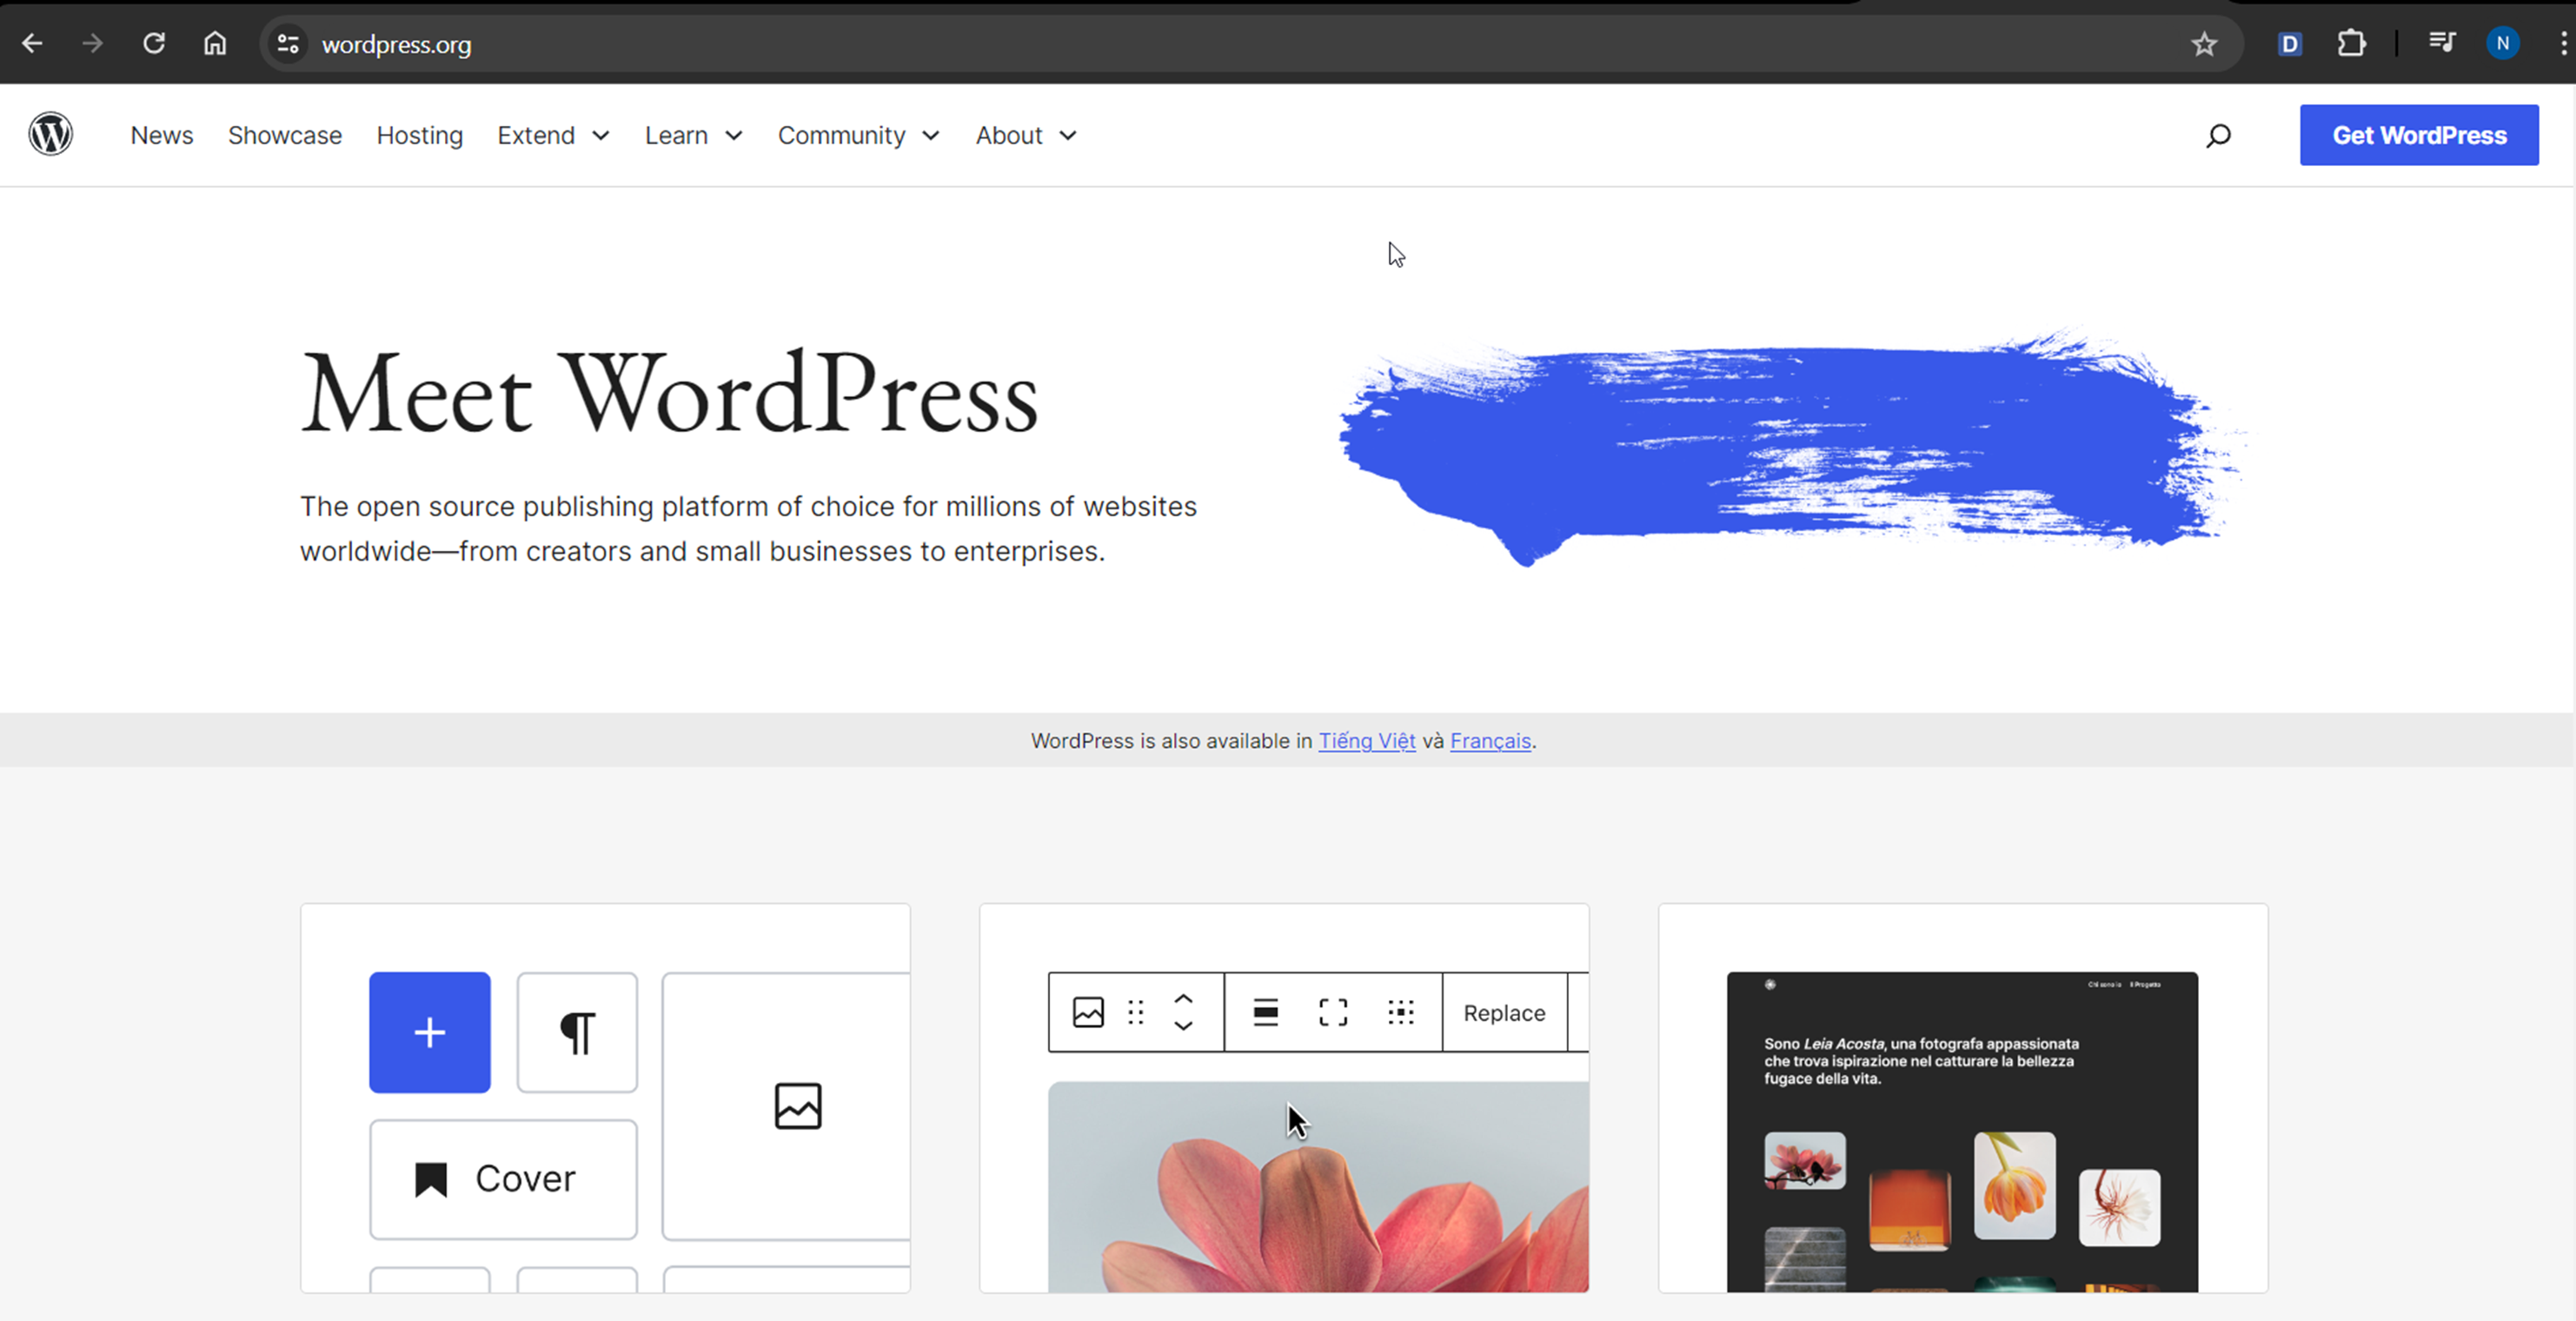This screenshot has width=2576, height=1321.
Task: View site information icon beside URL
Action: coord(288,44)
